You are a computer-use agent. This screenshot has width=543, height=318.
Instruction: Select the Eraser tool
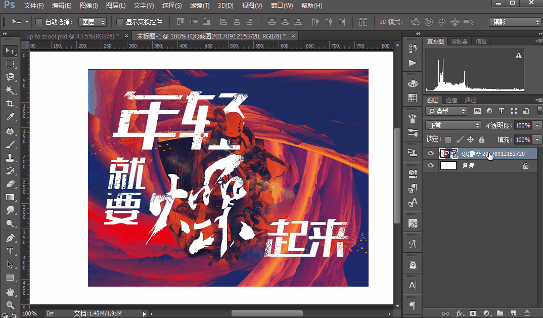(x=10, y=184)
